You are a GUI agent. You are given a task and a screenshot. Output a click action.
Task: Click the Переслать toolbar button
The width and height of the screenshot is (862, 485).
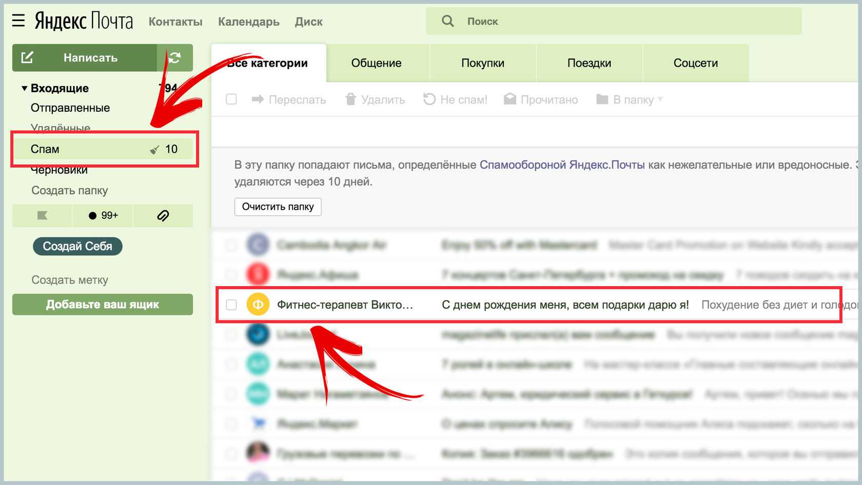[289, 99]
